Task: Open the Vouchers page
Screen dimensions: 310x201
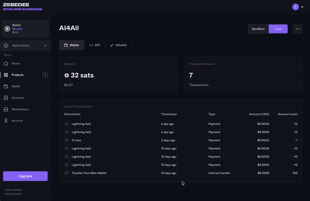Action: pyautogui.click(x=25, y=98)
